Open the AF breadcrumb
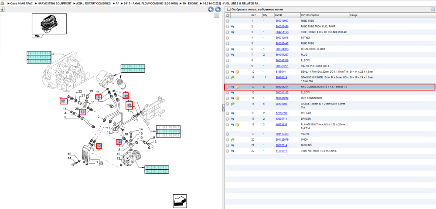The image size is (436, 209). click(117, 3)
